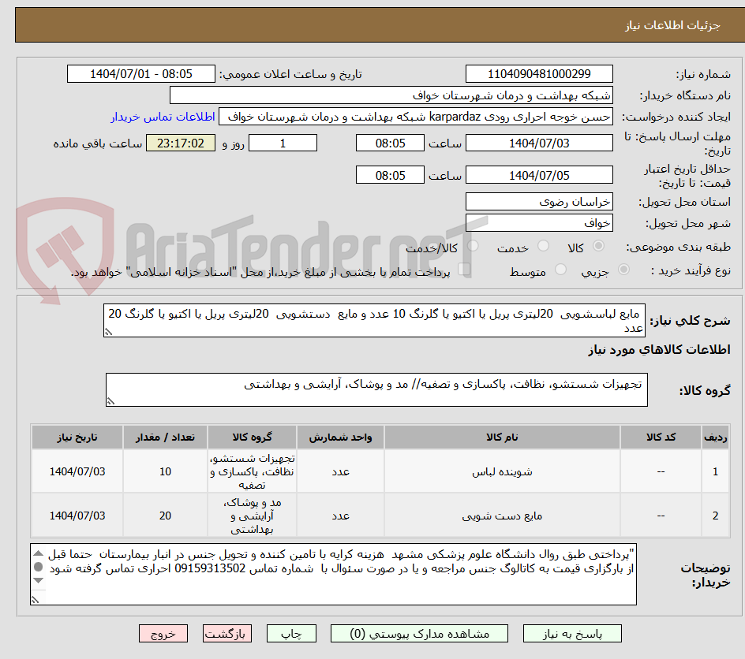Select the کالا radio button

[597, 245]
